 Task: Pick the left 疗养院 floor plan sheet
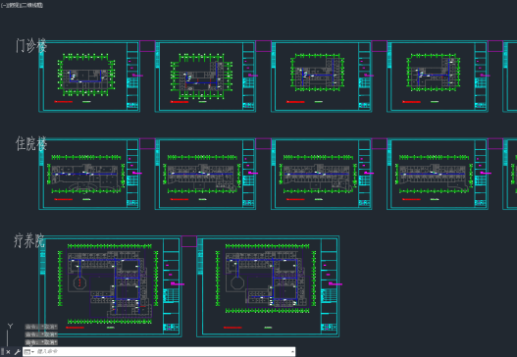click(110, 286)
